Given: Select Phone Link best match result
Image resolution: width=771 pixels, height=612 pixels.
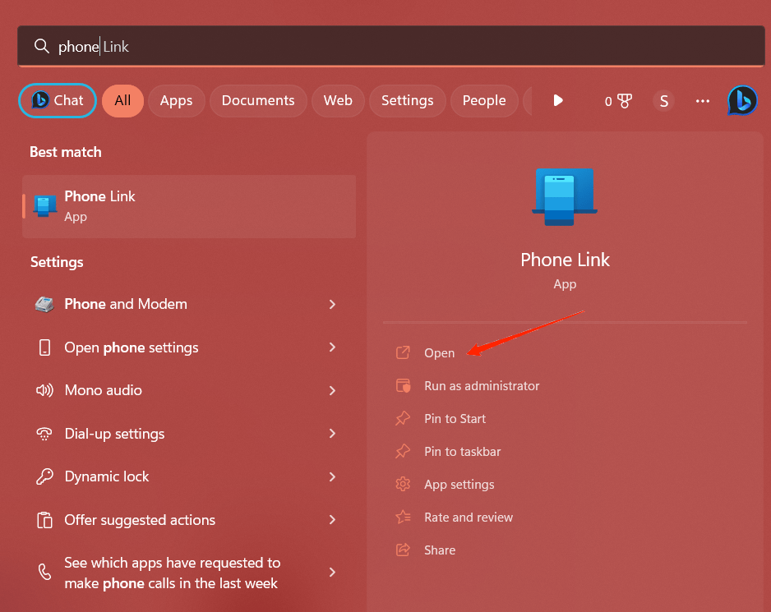Looking at the screenshot, I should pyautogui.click(x=189, y=206).
